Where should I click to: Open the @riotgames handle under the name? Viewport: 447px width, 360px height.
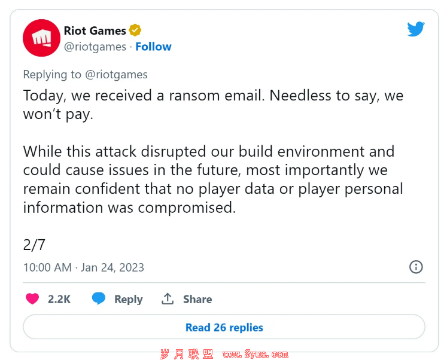click(x=95, y=47)
